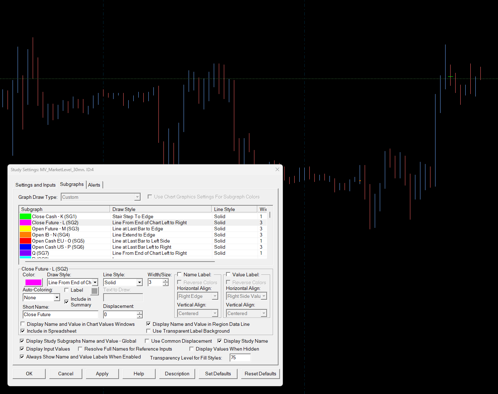Toggle Always Show Name and Value Labels
Screen dimensions: 498x394
(22, 357)
